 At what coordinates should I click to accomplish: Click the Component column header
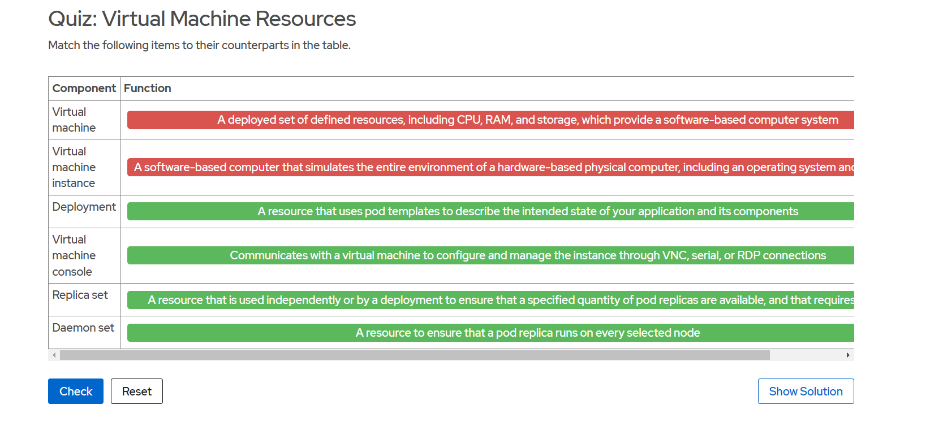pyautogui.click(x=84, y=88)
